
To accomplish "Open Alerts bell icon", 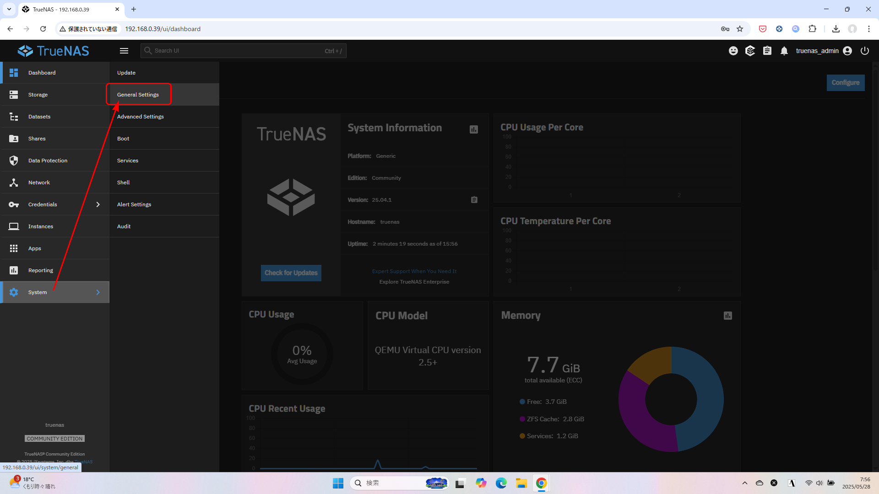I will point(784,51).
